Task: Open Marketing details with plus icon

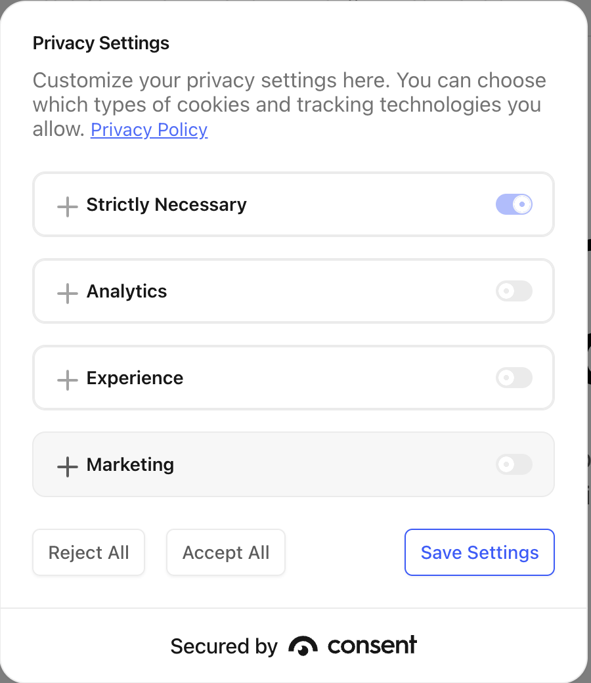Action: (x=67, y=466)
